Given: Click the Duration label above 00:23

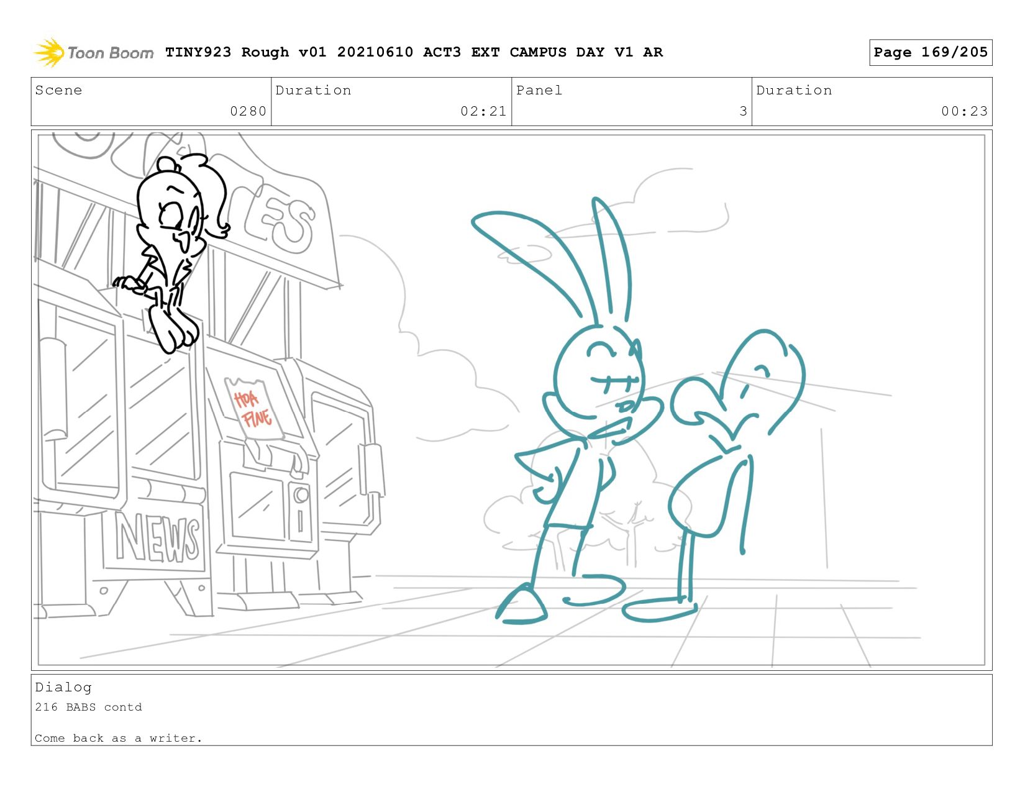Looking at the screenshot, I should (794, 90).
